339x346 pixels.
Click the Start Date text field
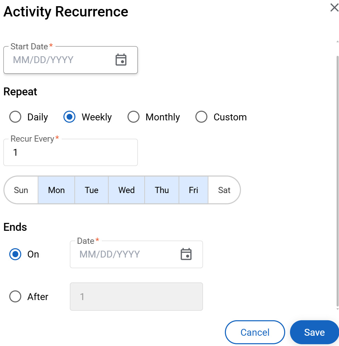click(x=58, y=60)
